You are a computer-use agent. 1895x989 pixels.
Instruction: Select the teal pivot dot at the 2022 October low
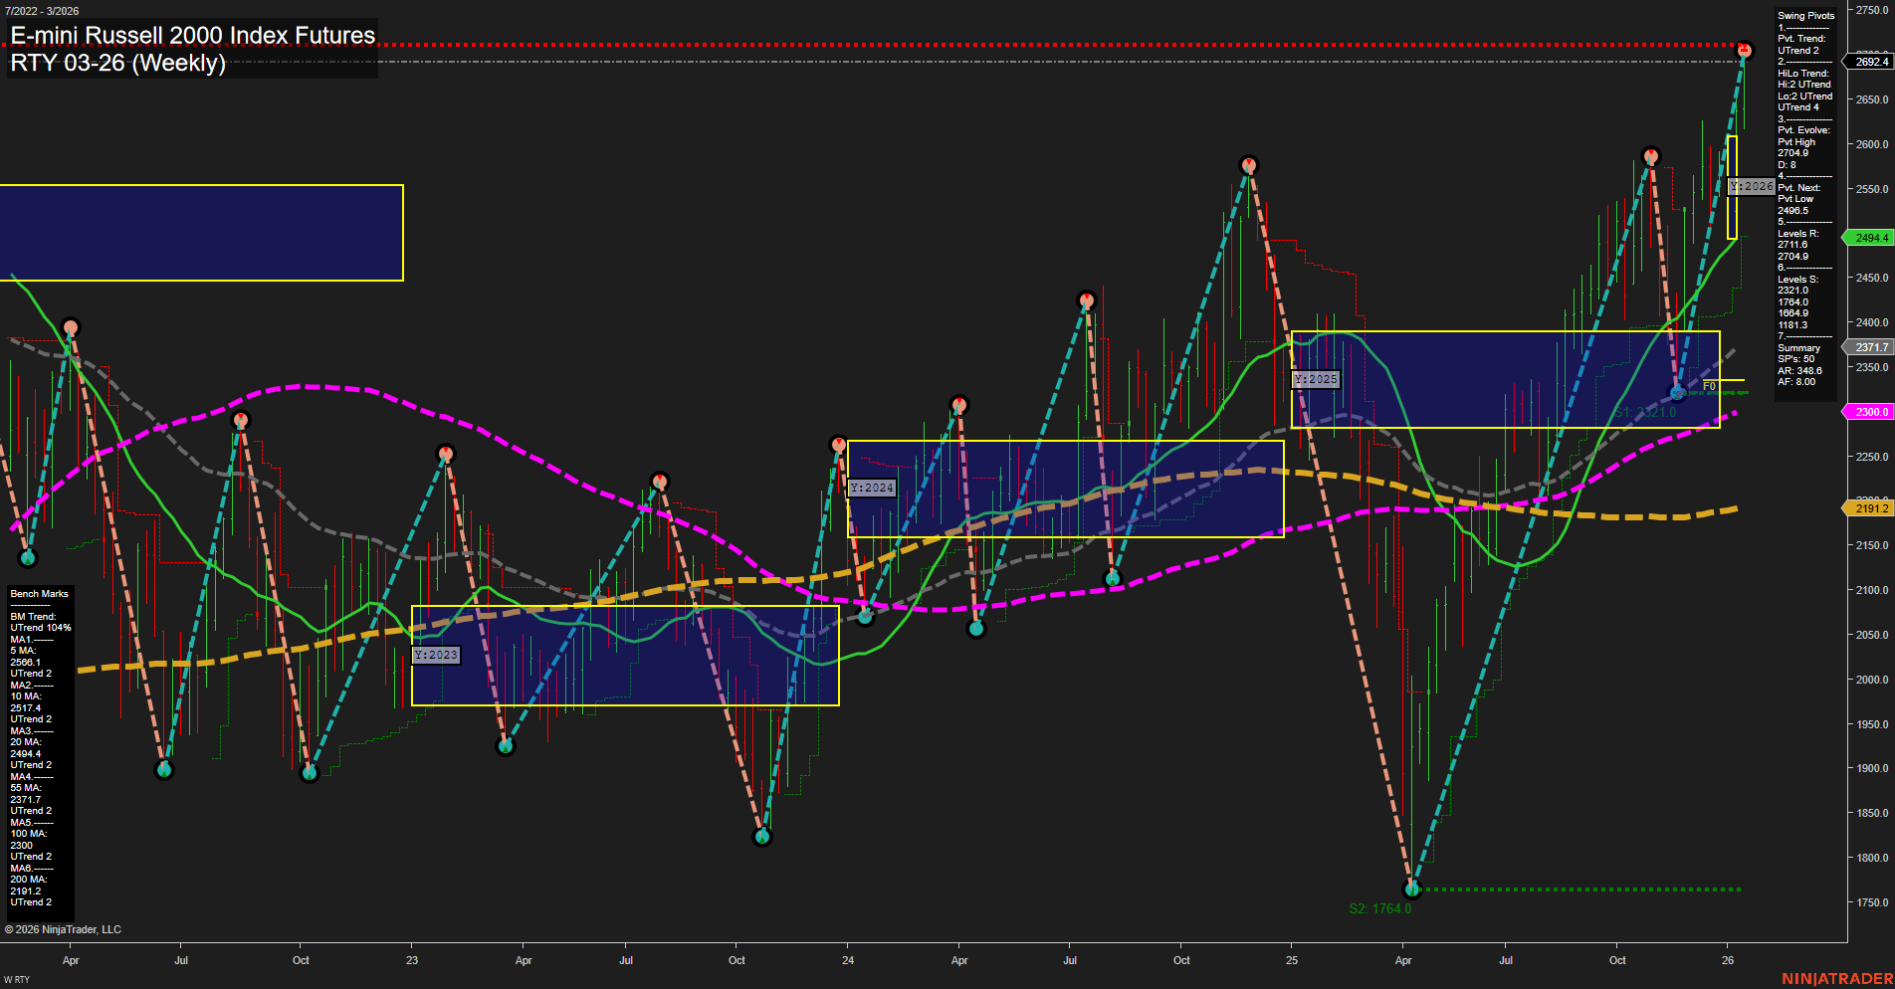[x=312, y=771]
